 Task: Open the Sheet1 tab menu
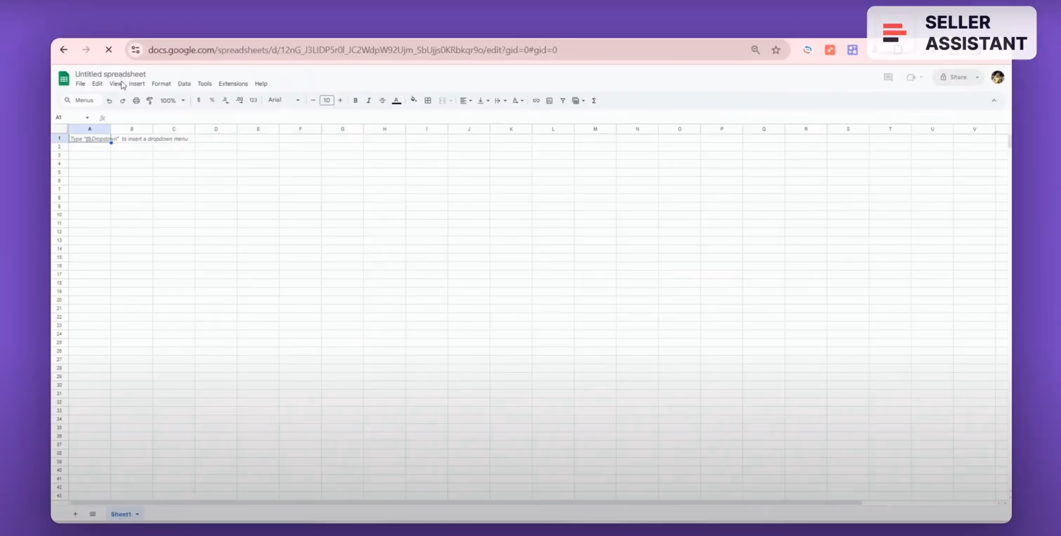pyautogui.click(x=137, y=514)
